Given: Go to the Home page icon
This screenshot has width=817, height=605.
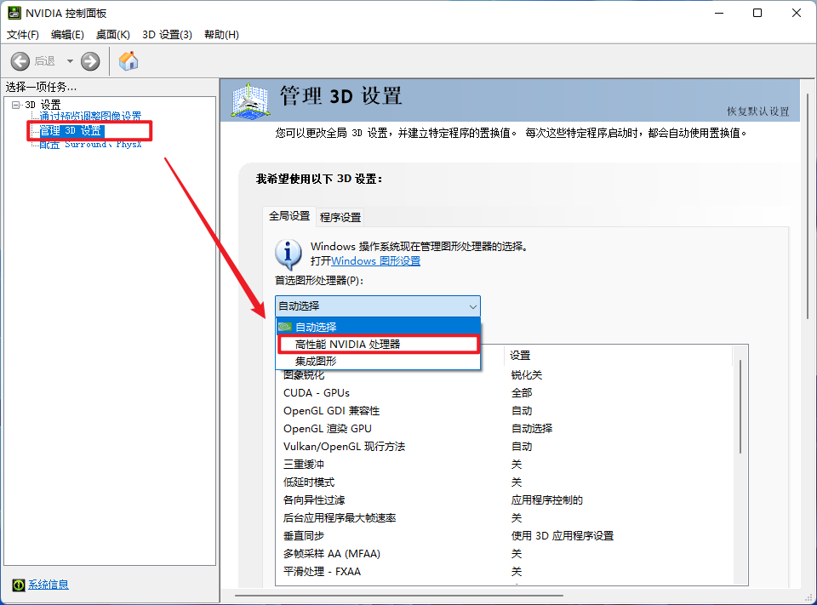Looking at the screenshot, I should click(129, 61).
